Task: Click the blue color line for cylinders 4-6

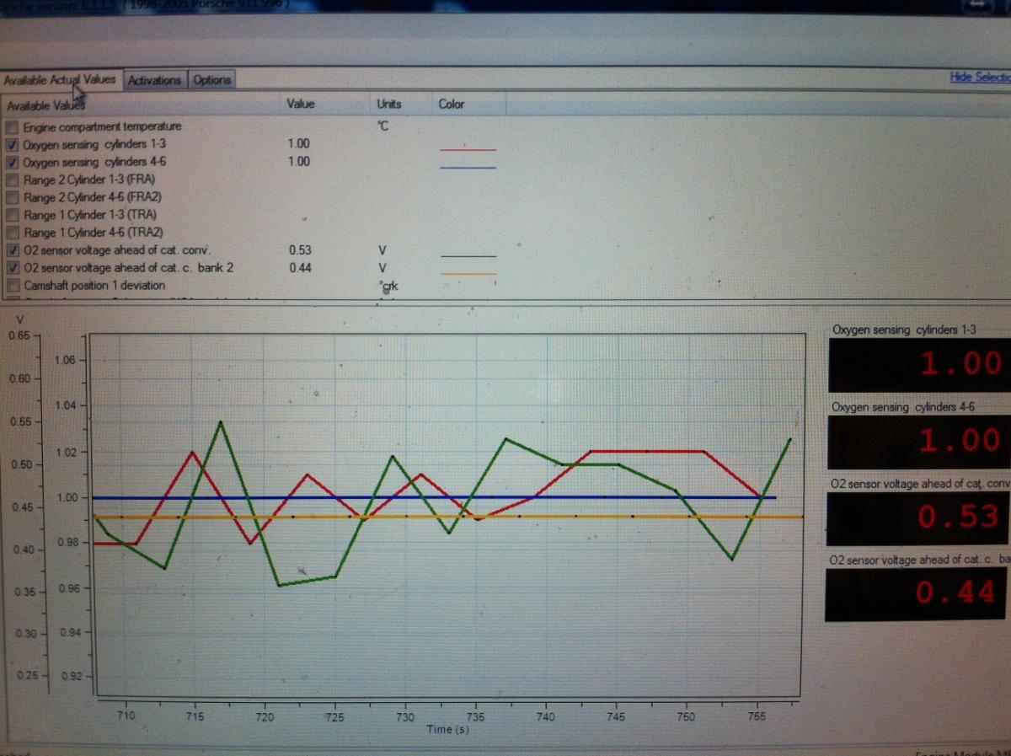Action: coord(468,167)
